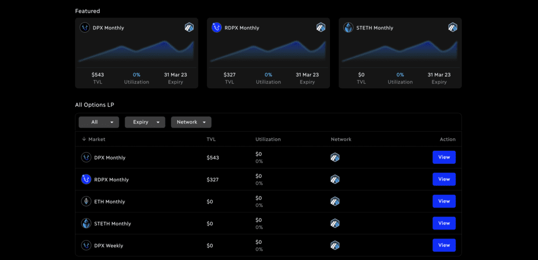Sort table by Market column arrow

point(84,139)
